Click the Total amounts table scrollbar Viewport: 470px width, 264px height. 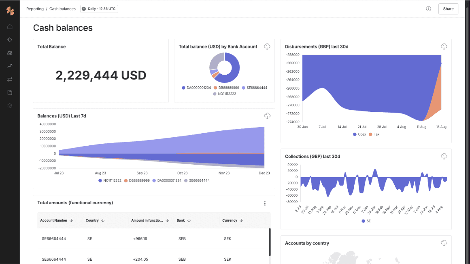[x=270, y=242]
